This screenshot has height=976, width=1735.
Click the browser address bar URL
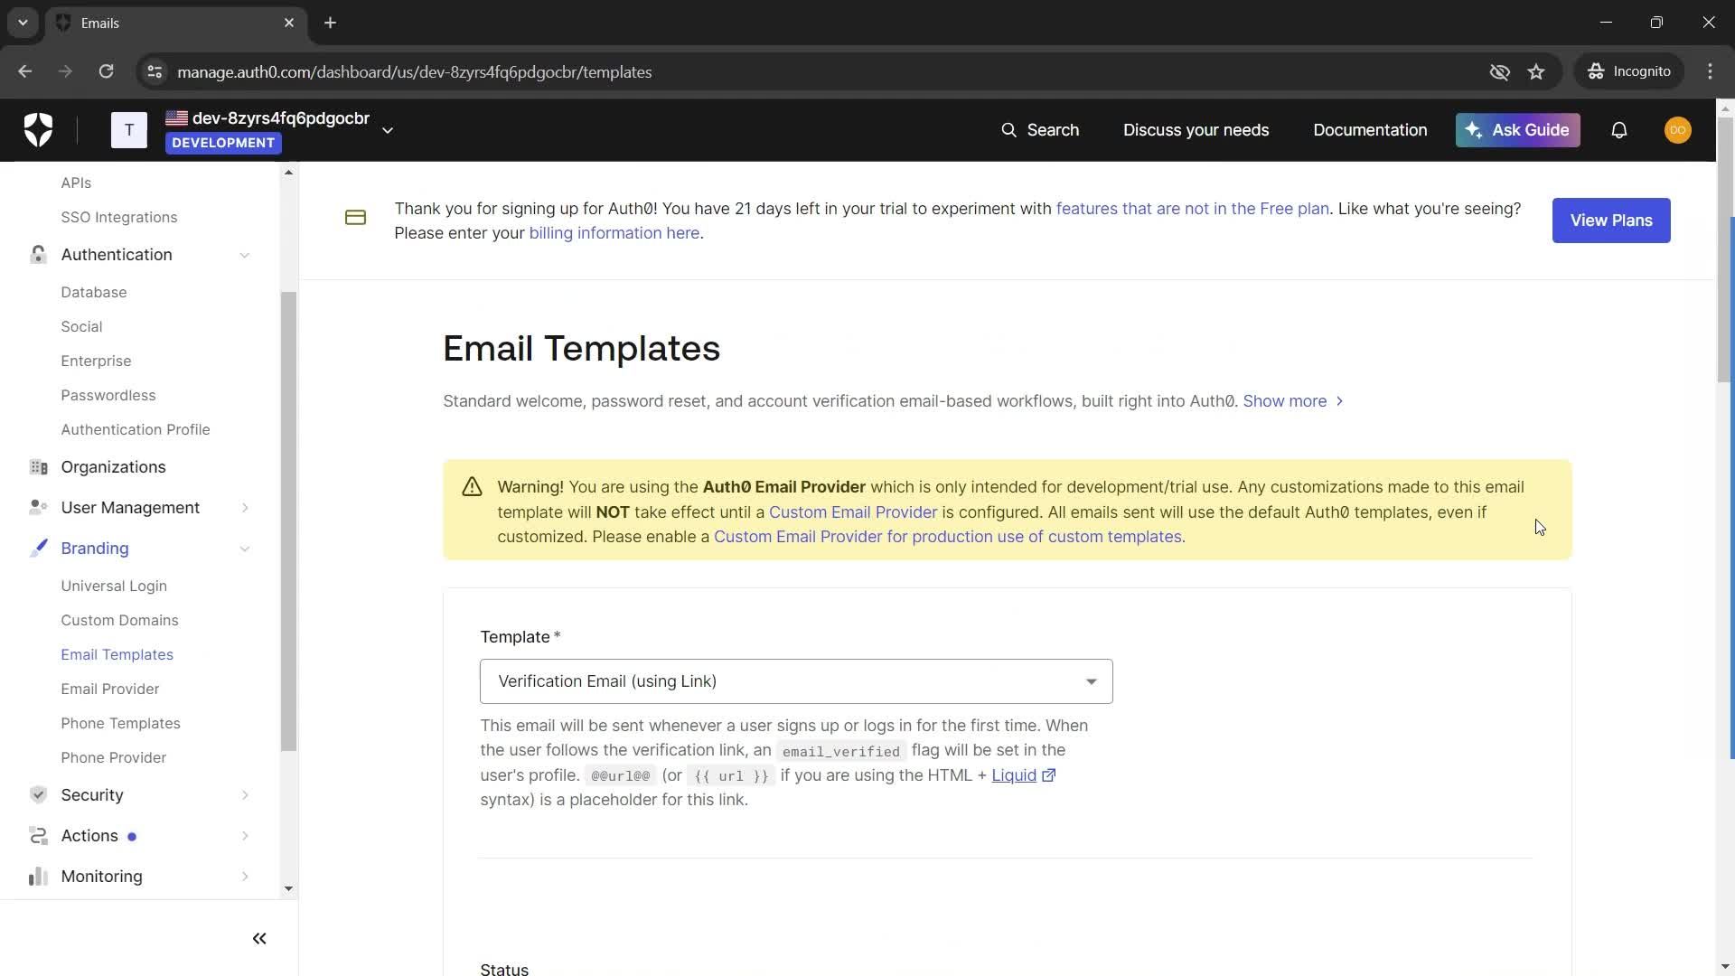click(x=415, y=71)
